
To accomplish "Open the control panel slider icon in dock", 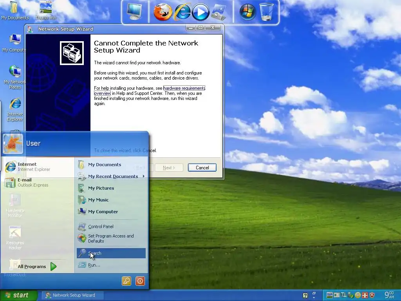I will pos(219,12).
